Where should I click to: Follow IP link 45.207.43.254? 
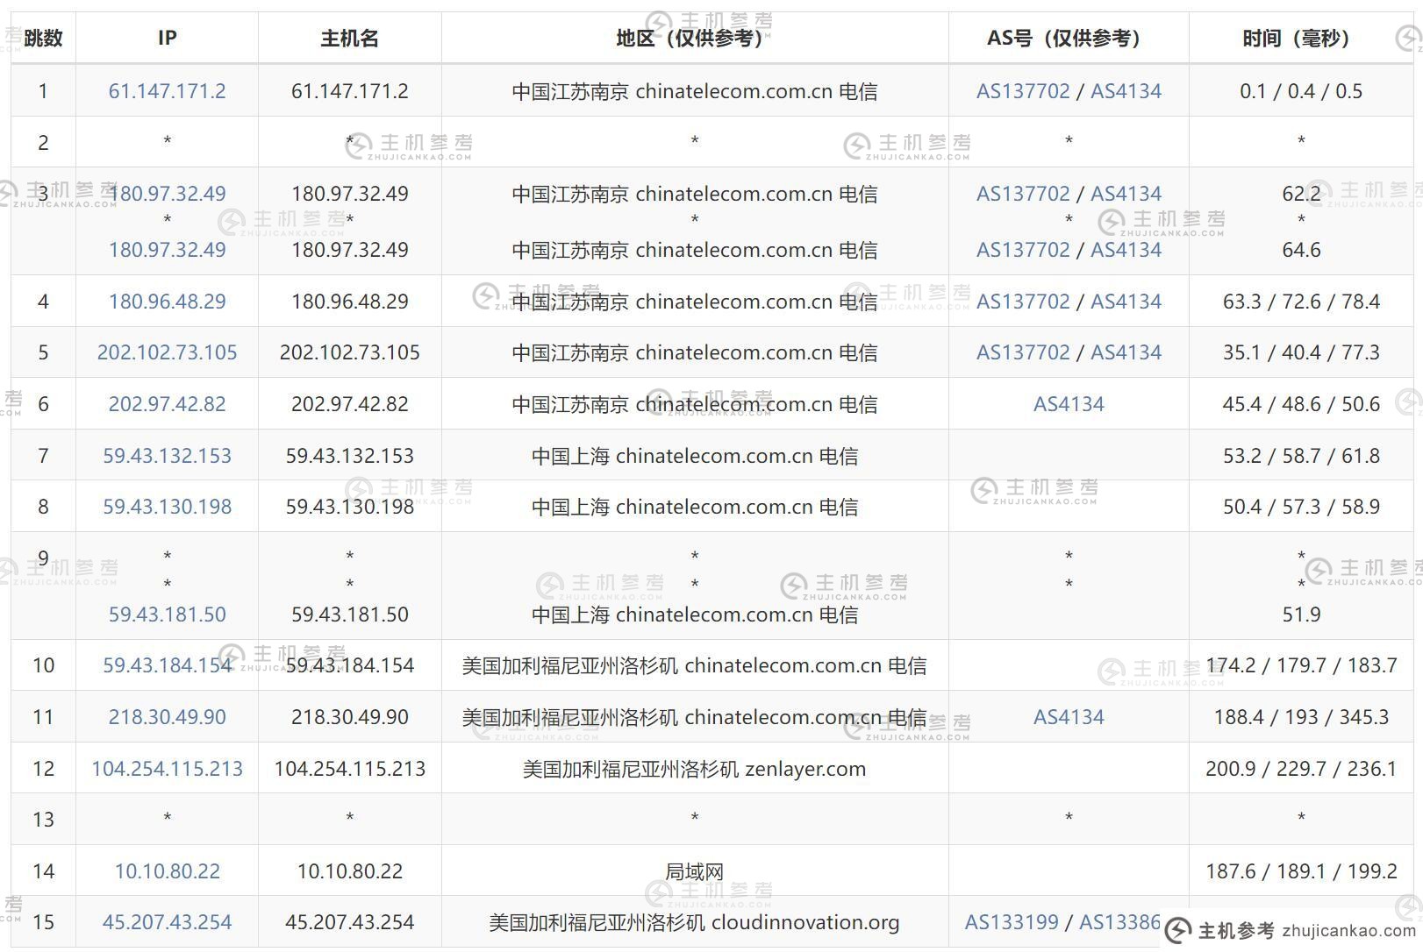167,922
